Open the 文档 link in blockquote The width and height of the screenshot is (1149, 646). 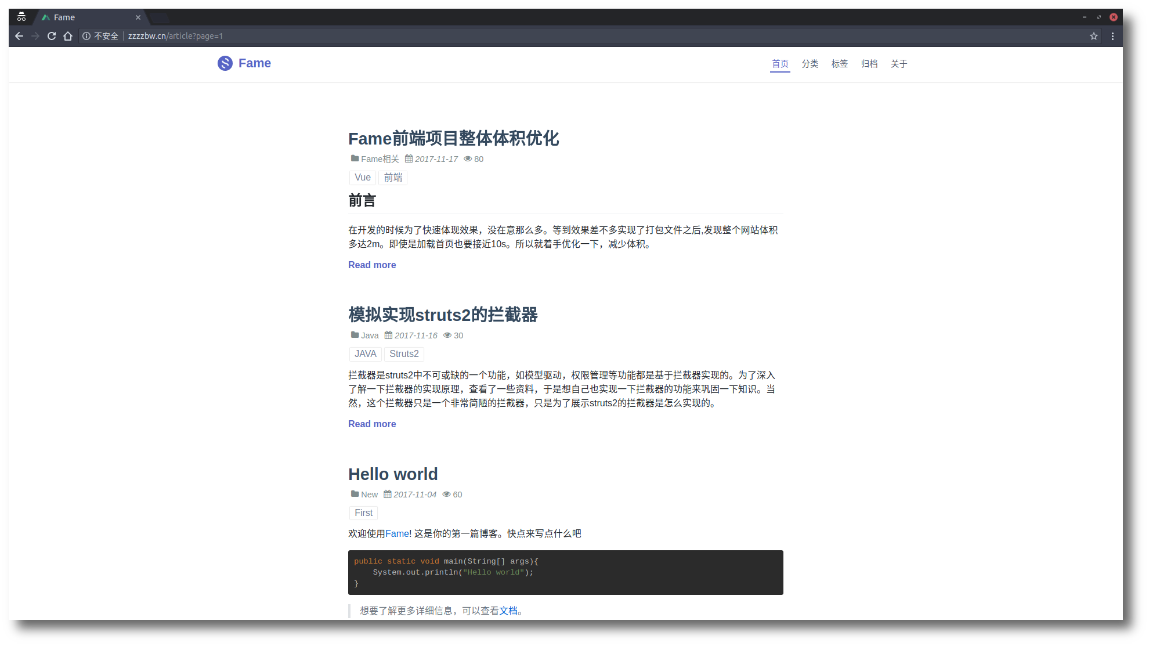[x=508, y=611]
